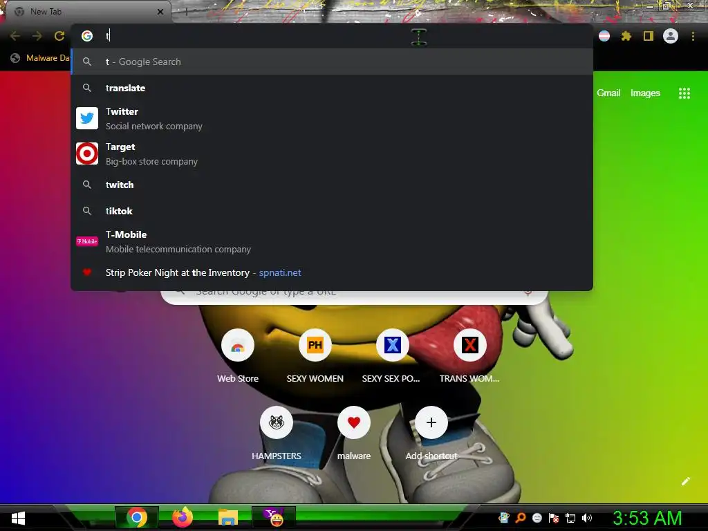Open File Explorer from the taskbar
708x531 pixels.
[x=228, y=517]
